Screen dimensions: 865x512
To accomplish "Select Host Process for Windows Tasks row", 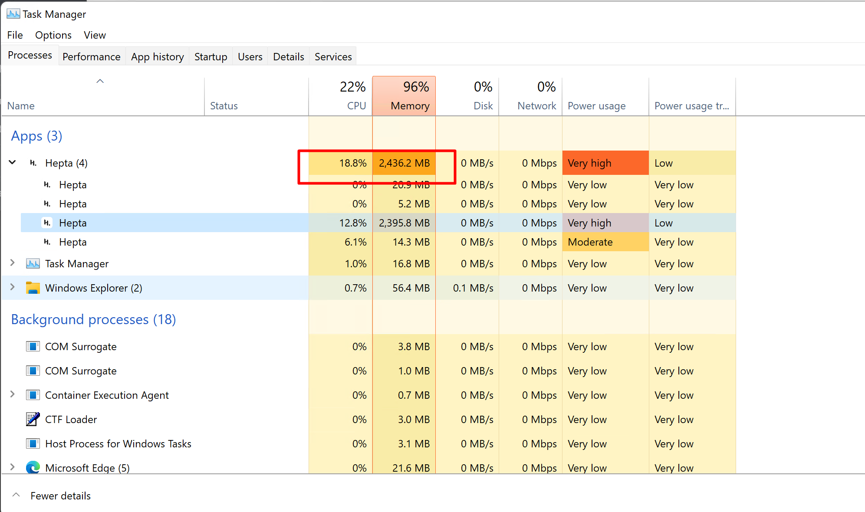I will click(x=118, y=444).
